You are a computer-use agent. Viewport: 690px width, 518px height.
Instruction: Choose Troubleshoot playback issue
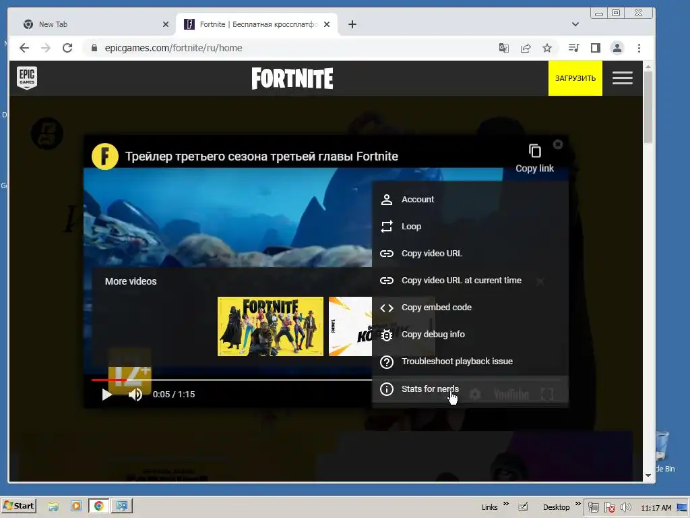coord(470,362)
